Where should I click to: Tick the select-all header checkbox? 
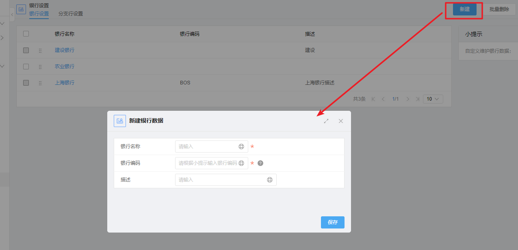point(26,34)
